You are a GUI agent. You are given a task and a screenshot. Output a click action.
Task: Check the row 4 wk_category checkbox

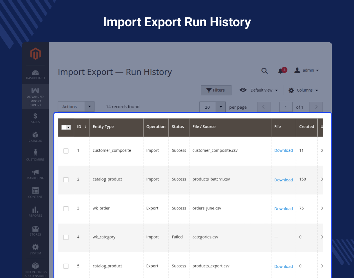pyautogui.click(x=66, y=237)
